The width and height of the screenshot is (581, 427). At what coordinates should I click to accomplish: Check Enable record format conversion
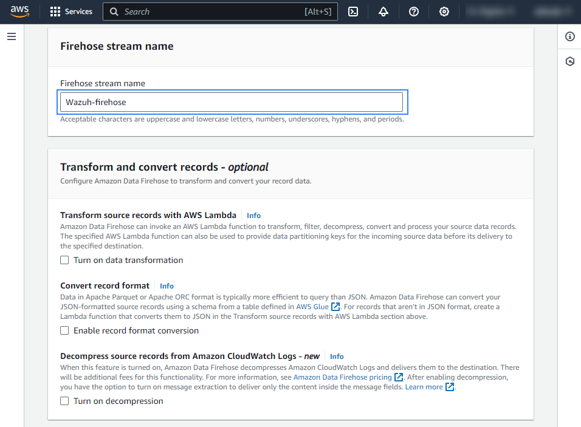click(x=64, y=330)
